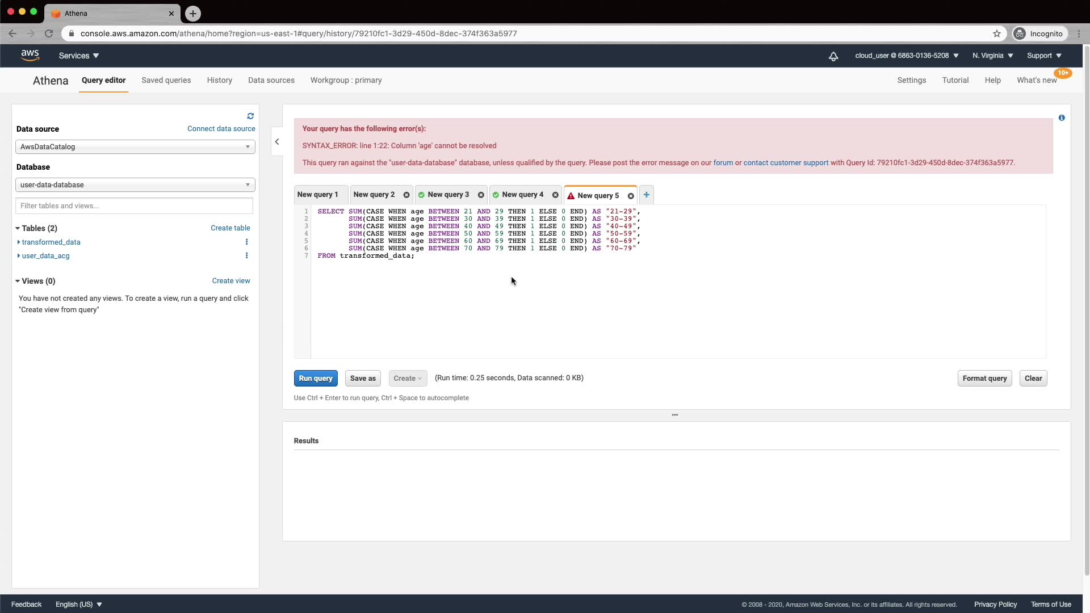Open the AwsDataCatalog data source dropdown
This screenshot has height=613, width=1090.
tap(135, 147)
